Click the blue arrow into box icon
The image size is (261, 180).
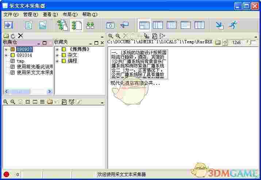pos(220,25)
